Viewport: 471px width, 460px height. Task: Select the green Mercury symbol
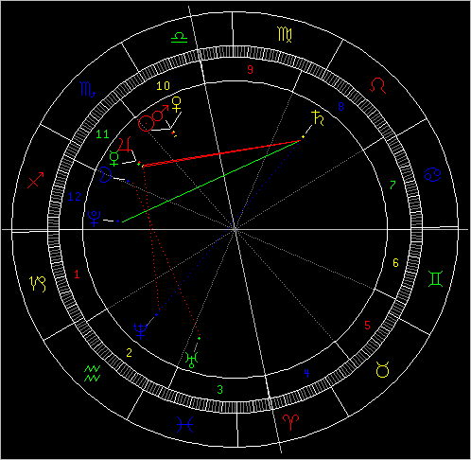(x=113, y=159)
